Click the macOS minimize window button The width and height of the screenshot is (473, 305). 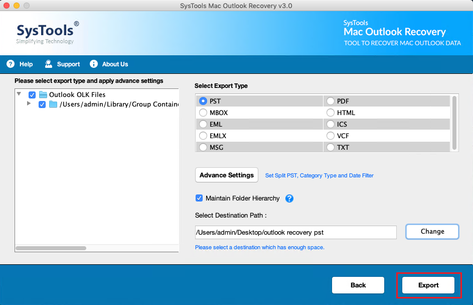point(17,6)
